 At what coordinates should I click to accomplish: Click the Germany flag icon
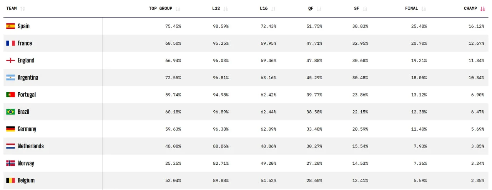click(x=10, y=129)
